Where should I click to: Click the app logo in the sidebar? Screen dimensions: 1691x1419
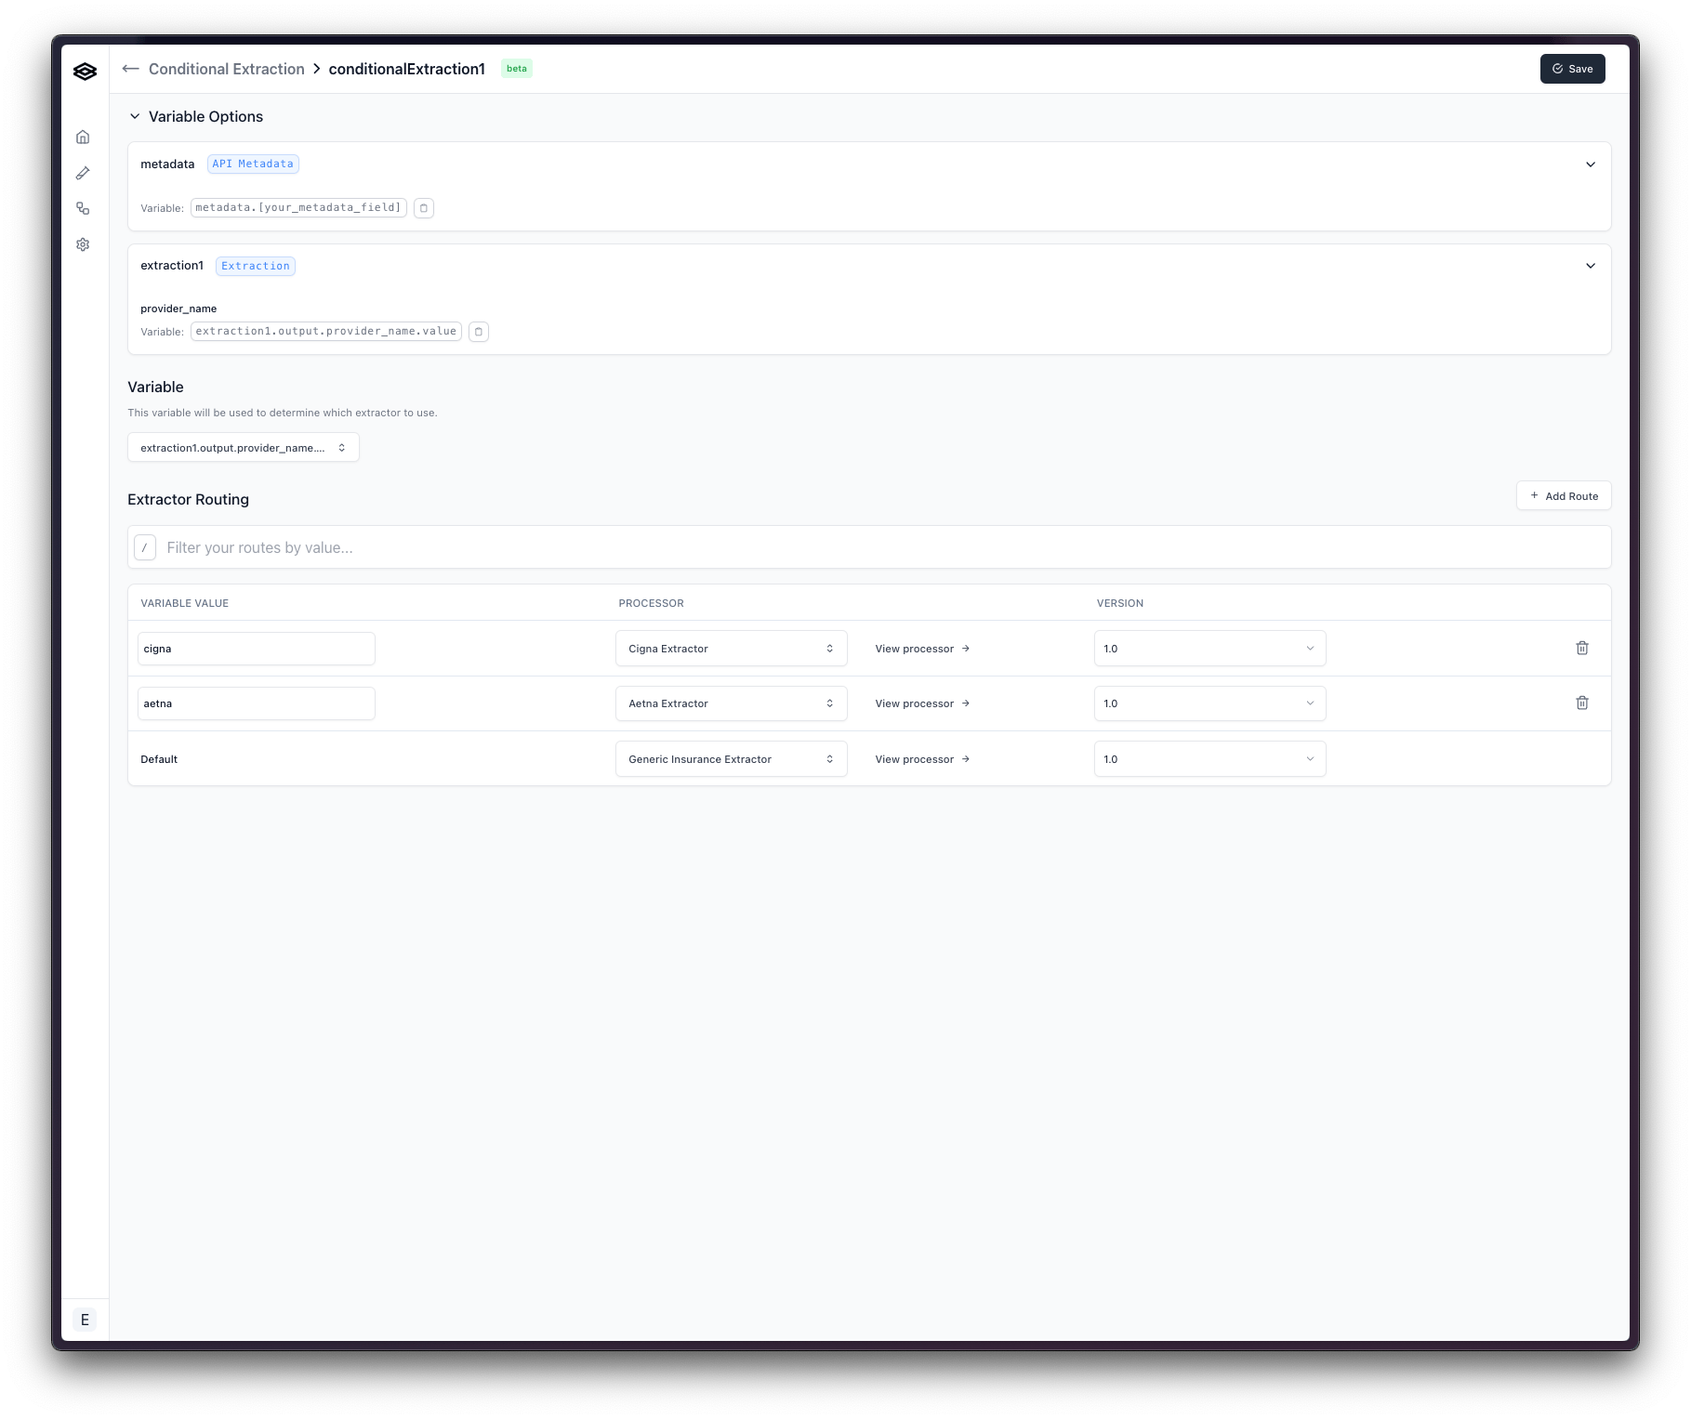coord(85,72)
